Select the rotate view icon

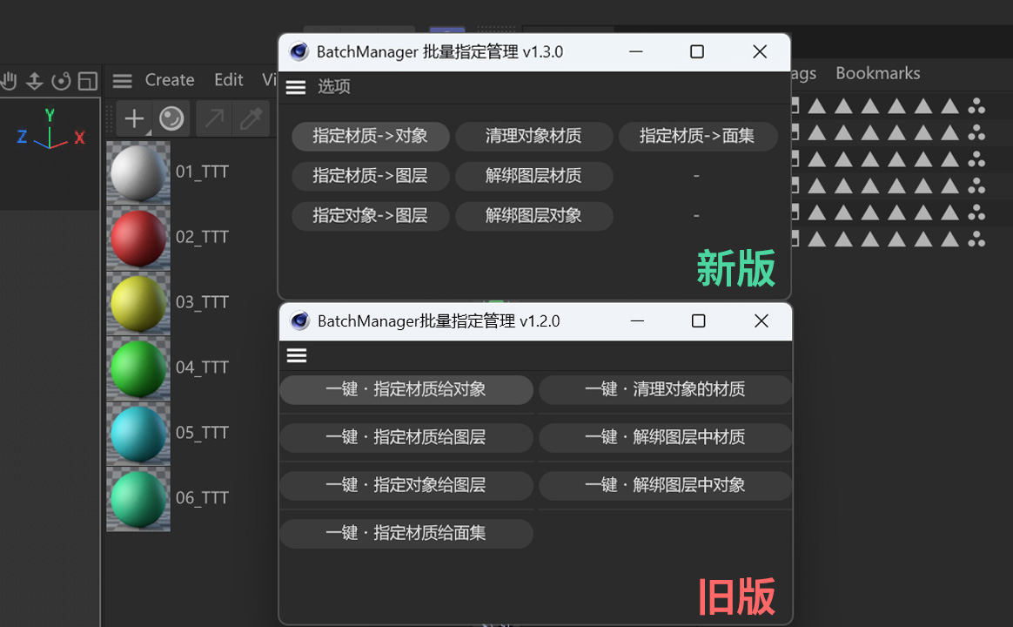(61, 80)
